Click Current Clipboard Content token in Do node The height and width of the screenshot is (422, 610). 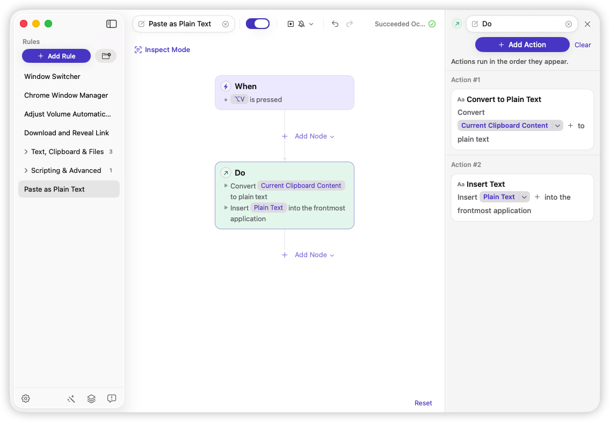[x=301, y=186]
